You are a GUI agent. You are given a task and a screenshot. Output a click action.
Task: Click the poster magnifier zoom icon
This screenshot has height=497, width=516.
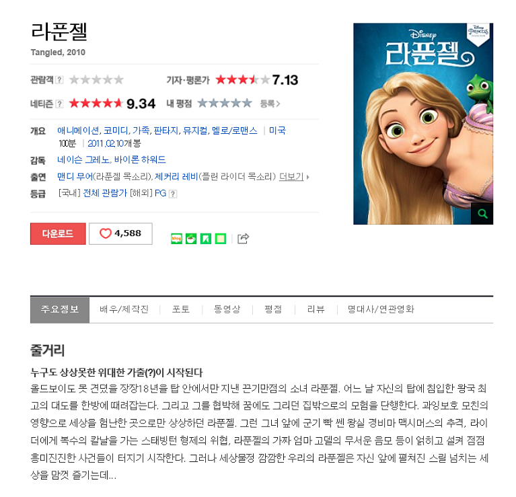click(482, 214)
